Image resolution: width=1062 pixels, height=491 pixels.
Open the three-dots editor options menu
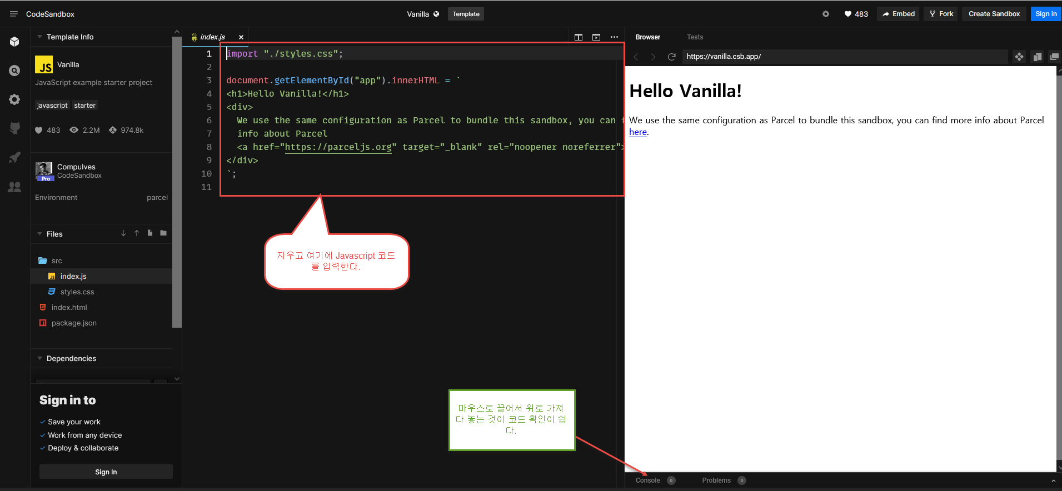[614, 37]
